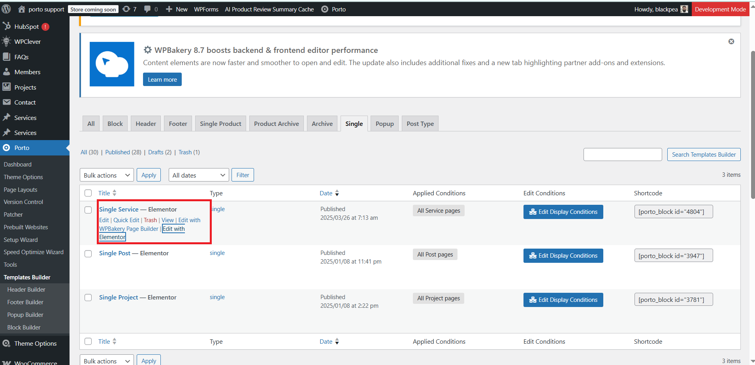Switch to the Single Product tab

coord(220,124)
